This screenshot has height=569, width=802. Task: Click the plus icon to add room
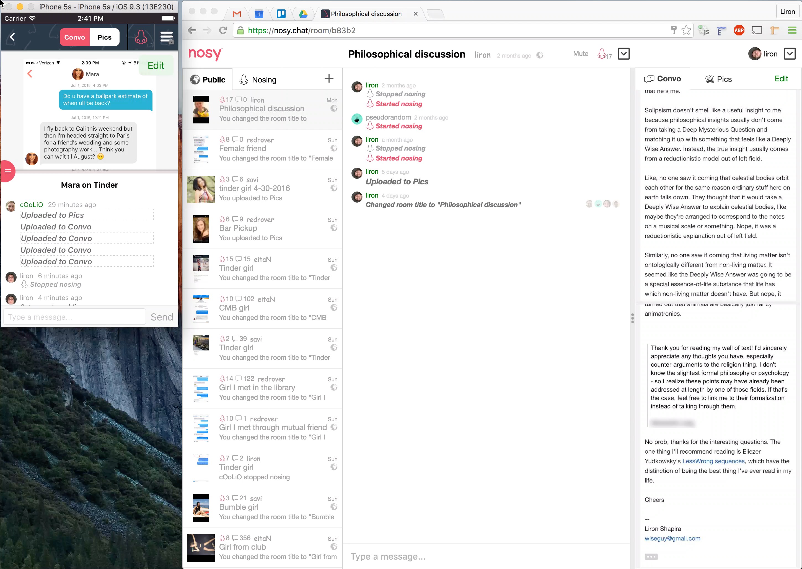coord(329,79)
